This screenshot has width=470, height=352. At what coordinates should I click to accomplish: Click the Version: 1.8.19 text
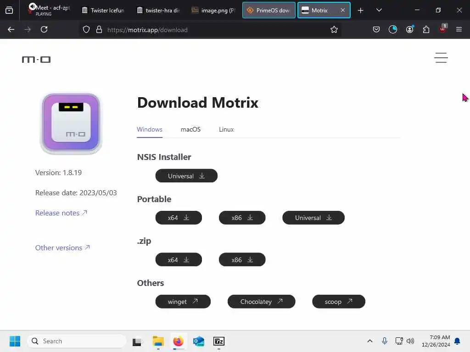coord(58,173)
